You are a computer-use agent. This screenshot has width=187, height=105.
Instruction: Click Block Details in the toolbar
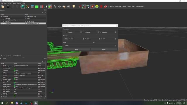coord(118,6)
